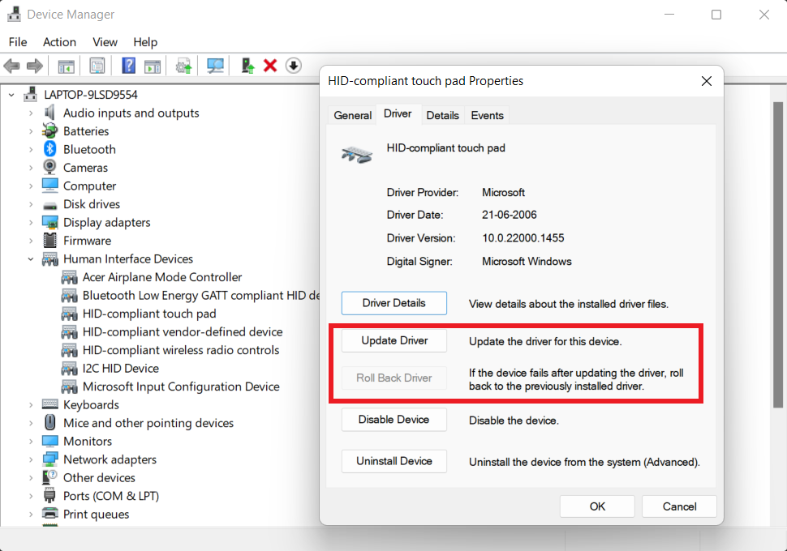787x551 pixels.
Task: Click the Driver Details button
Action: [x=394, y=303]
